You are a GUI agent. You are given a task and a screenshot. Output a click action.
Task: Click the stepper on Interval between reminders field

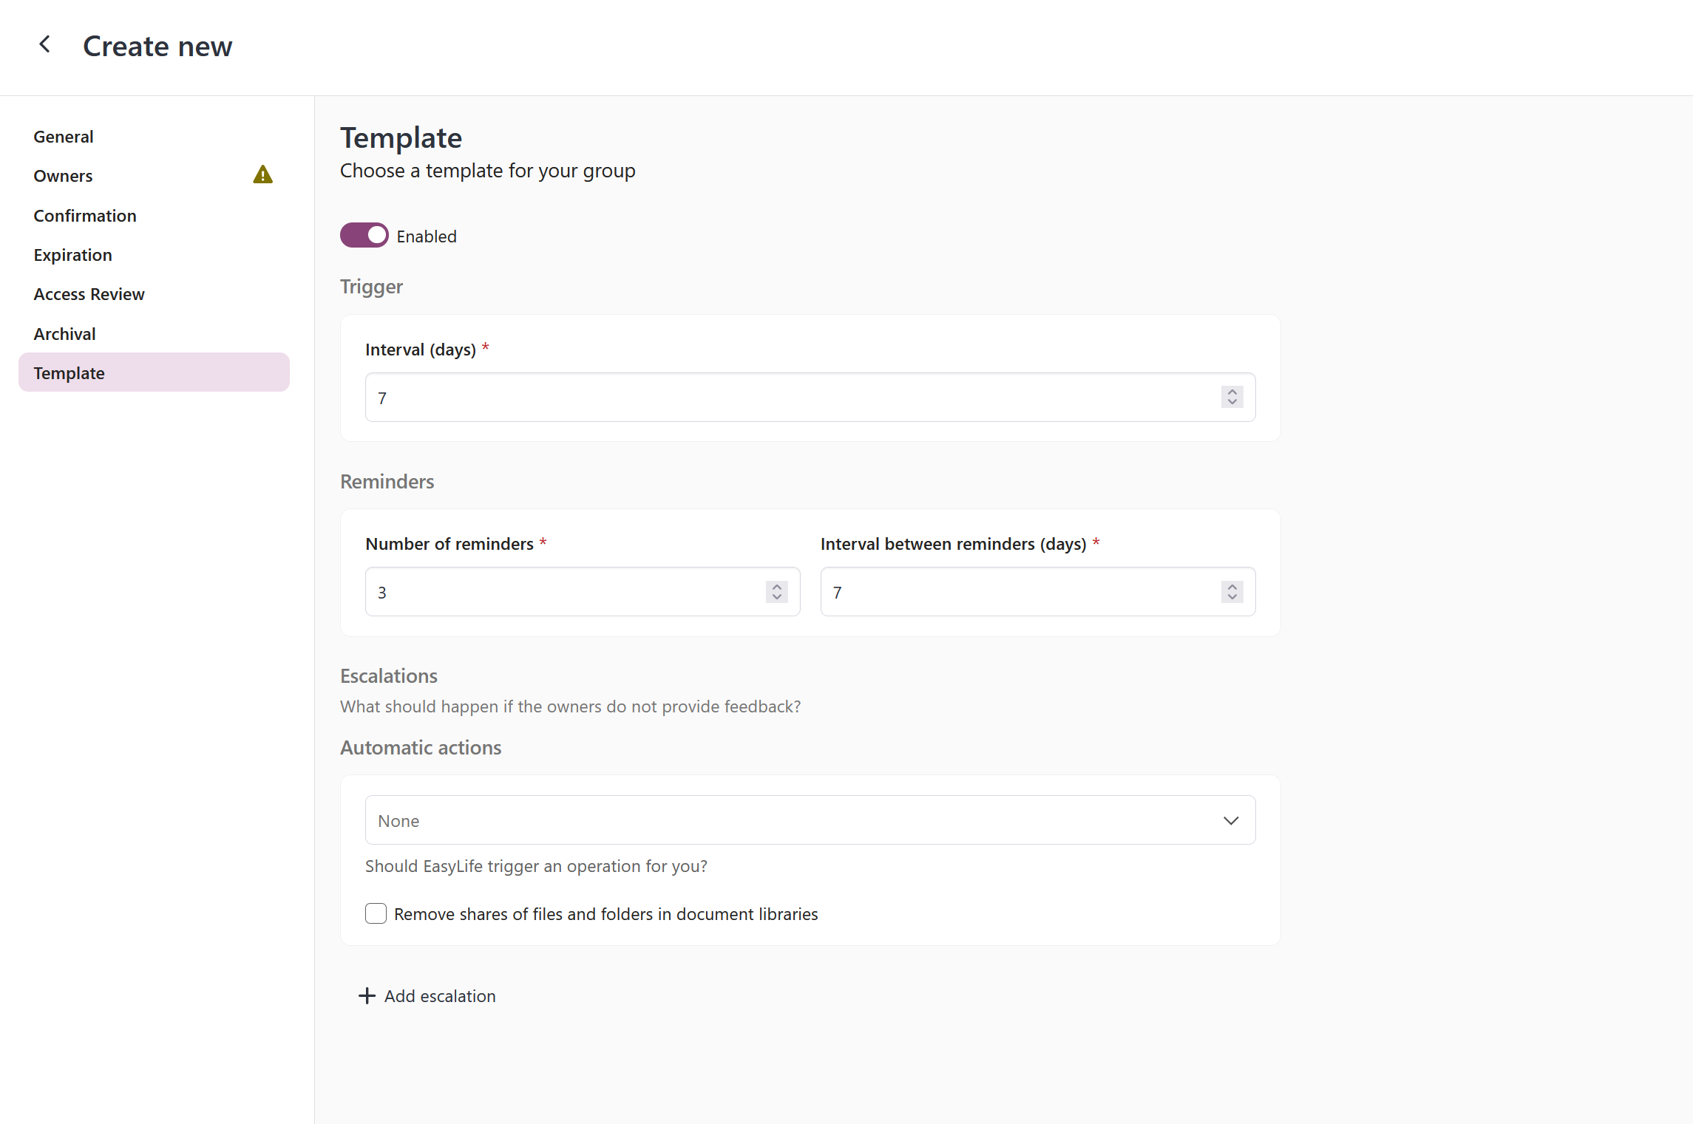(x=1231, y=591)
